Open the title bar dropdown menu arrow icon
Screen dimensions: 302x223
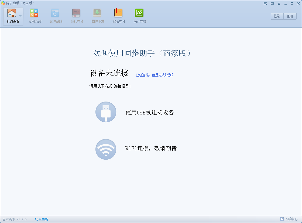pos(279,4)
